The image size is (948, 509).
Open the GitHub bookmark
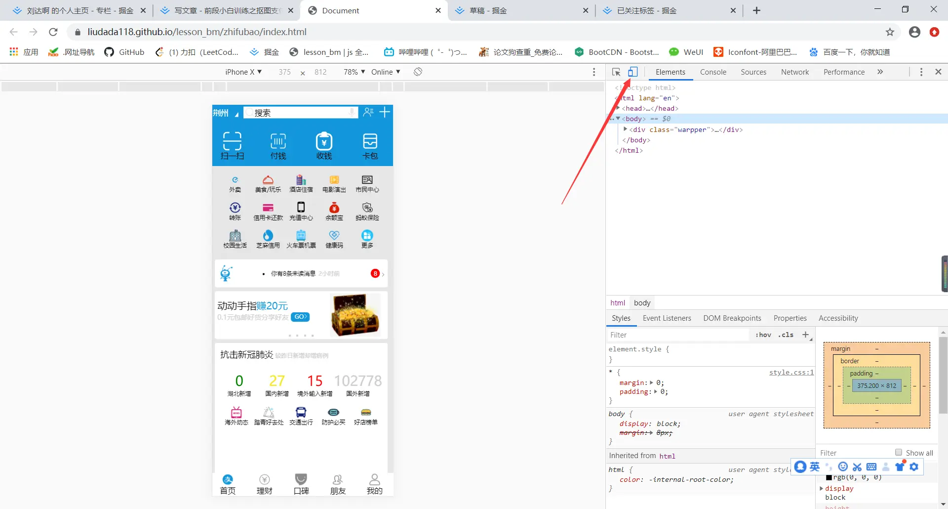[124, 52]
